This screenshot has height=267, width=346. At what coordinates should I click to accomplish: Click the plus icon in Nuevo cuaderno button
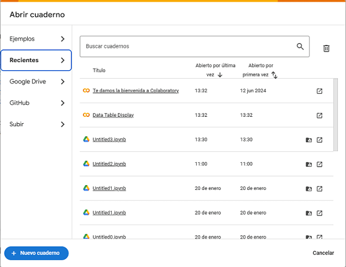coord(14,253)
